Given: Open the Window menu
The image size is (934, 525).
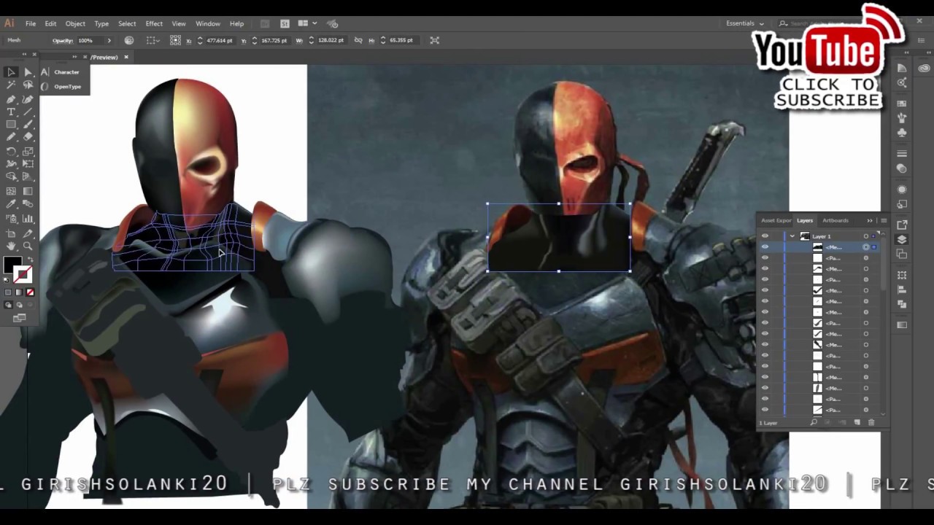Looking at the screenshot, I should click(208, 23).
